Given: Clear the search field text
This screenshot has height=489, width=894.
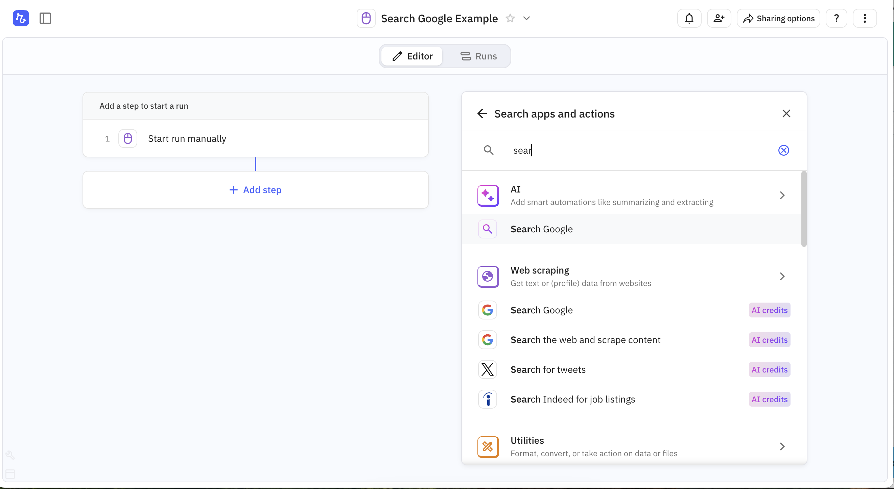Looking at the screenshot, I should pos(783,150).
